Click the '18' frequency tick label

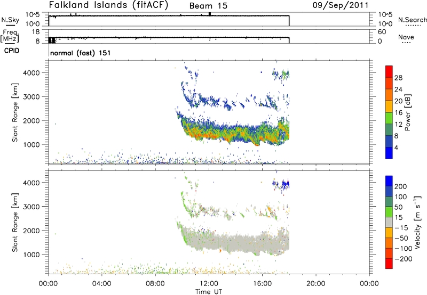click(36, 32)
